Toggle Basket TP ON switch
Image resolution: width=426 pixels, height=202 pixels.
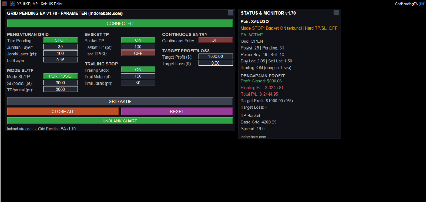(138, 40)
